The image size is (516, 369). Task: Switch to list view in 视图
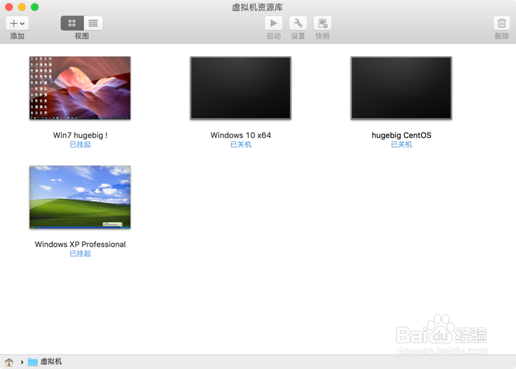[93, 23]
